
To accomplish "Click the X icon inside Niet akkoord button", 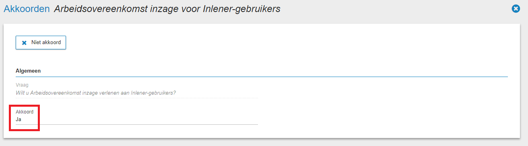I will pyautogui.click(x=24, y=43).
